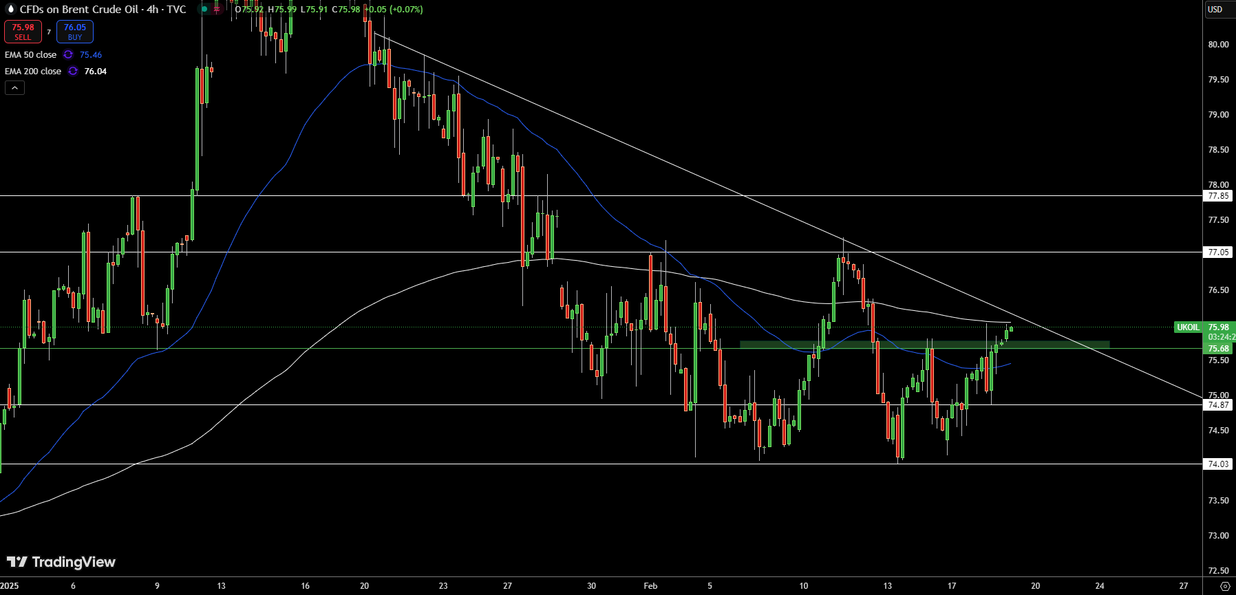Click the low price L75.91
This screenshot has width=1236, height=595.
click(x=315, y=9)
